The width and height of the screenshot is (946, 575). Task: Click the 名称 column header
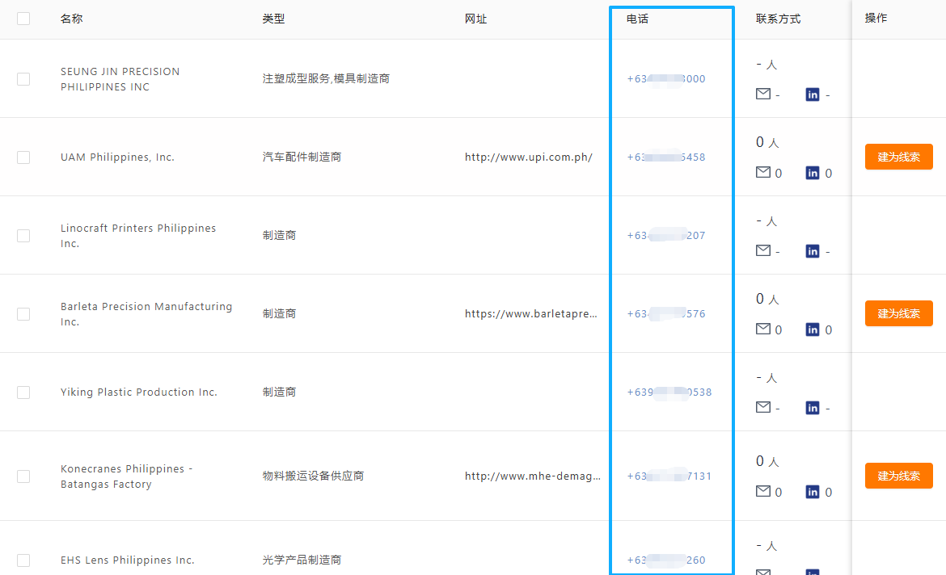click(x=72, y=19)
